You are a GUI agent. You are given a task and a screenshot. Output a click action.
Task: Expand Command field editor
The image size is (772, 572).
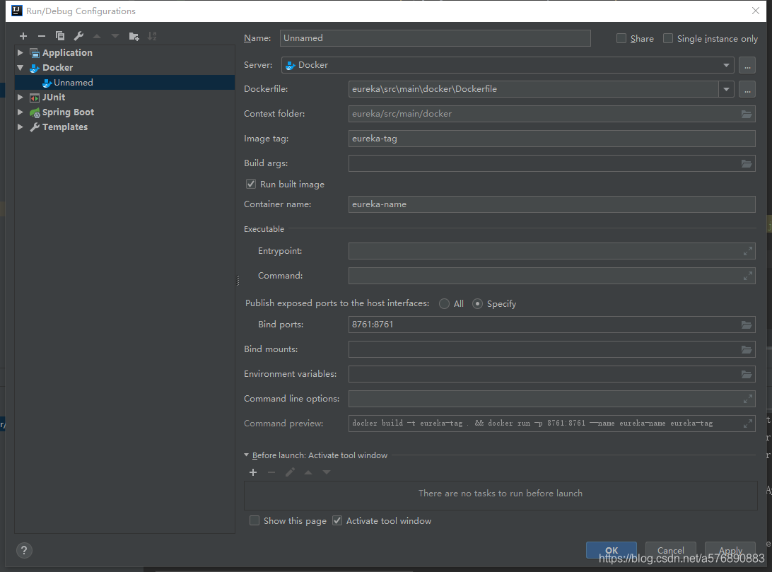click(x=747, y=276)
